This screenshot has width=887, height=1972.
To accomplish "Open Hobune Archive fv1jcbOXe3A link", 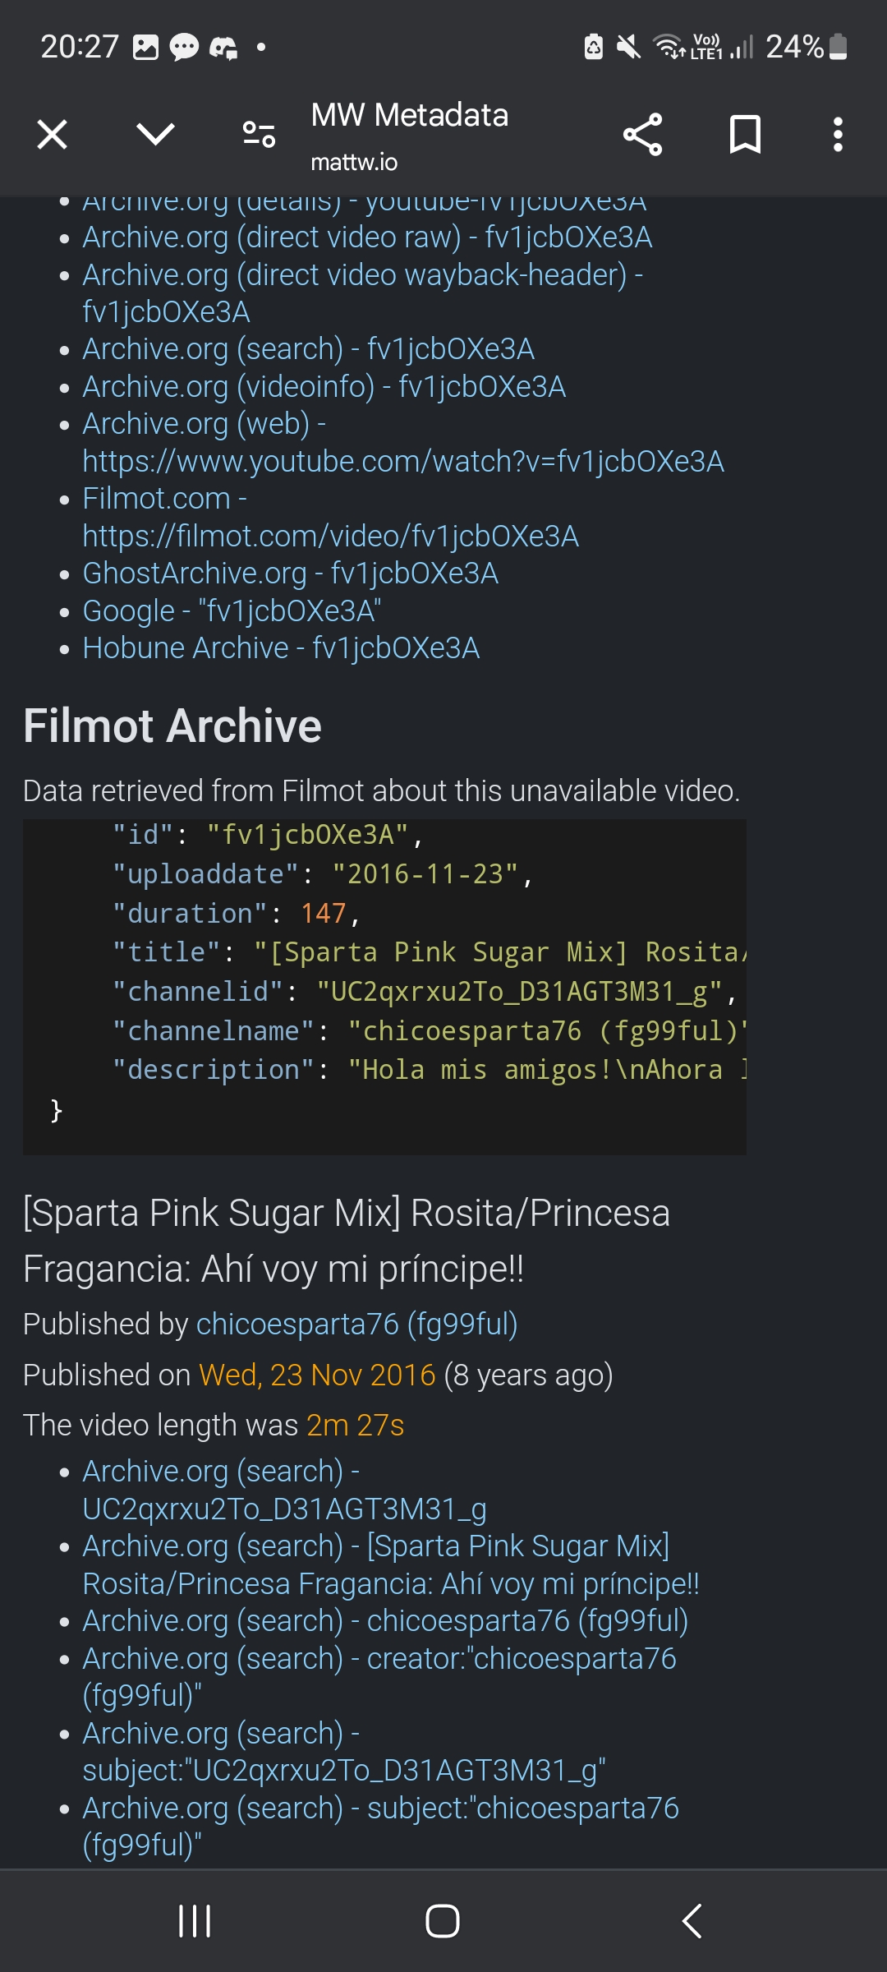I will click(x=281, y=648).
